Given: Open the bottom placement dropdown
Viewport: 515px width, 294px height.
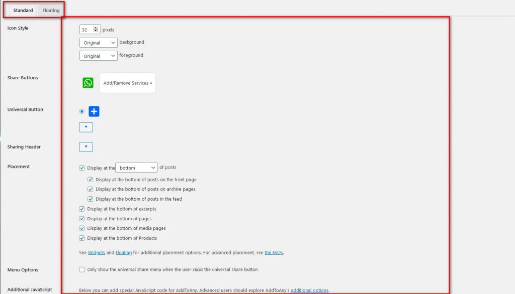Looking at the screenshot, I should coord(136,168).
